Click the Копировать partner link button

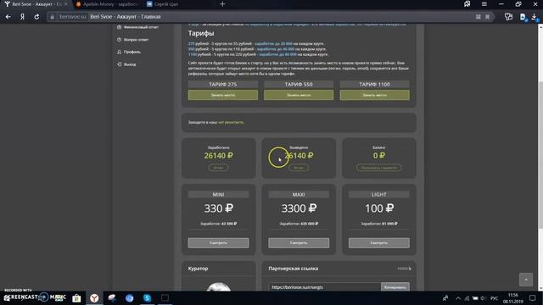[x=395, y=287]
